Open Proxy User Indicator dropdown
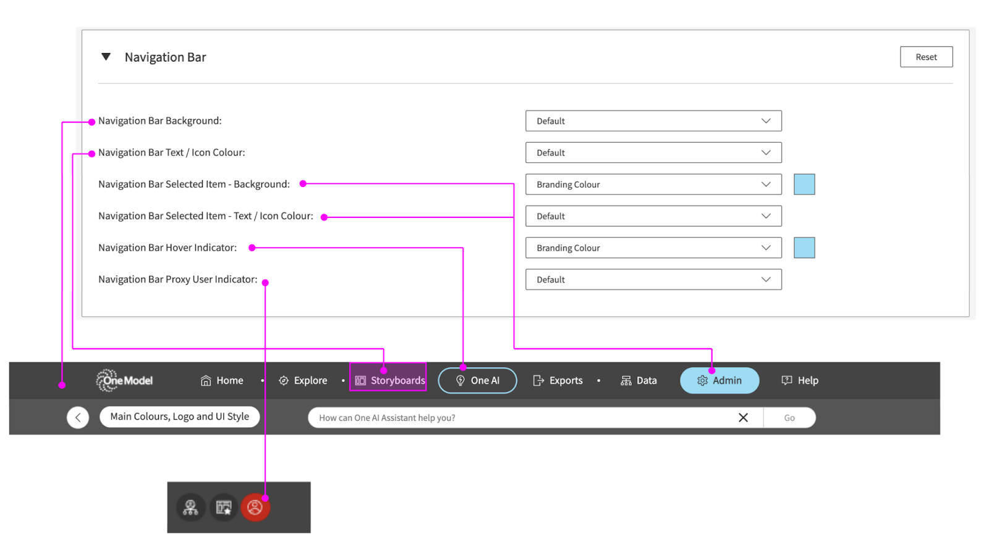Image resolution: width=989 pixels, height=542 pixels. pyautogui.click(x=653, y=280)
